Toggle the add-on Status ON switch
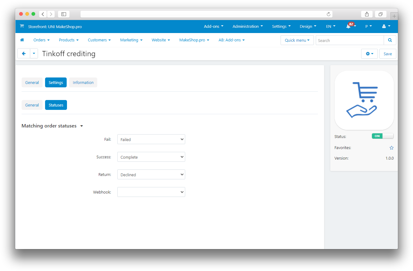 [382, 136]
